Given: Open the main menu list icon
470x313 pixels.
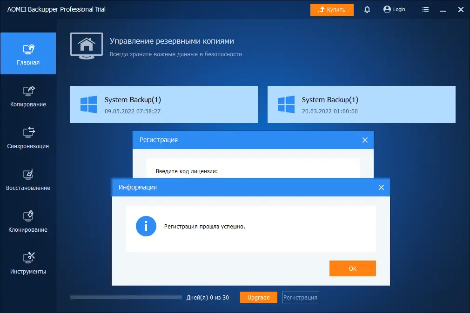Looking at the screenshot, I should tap(425, 10).
